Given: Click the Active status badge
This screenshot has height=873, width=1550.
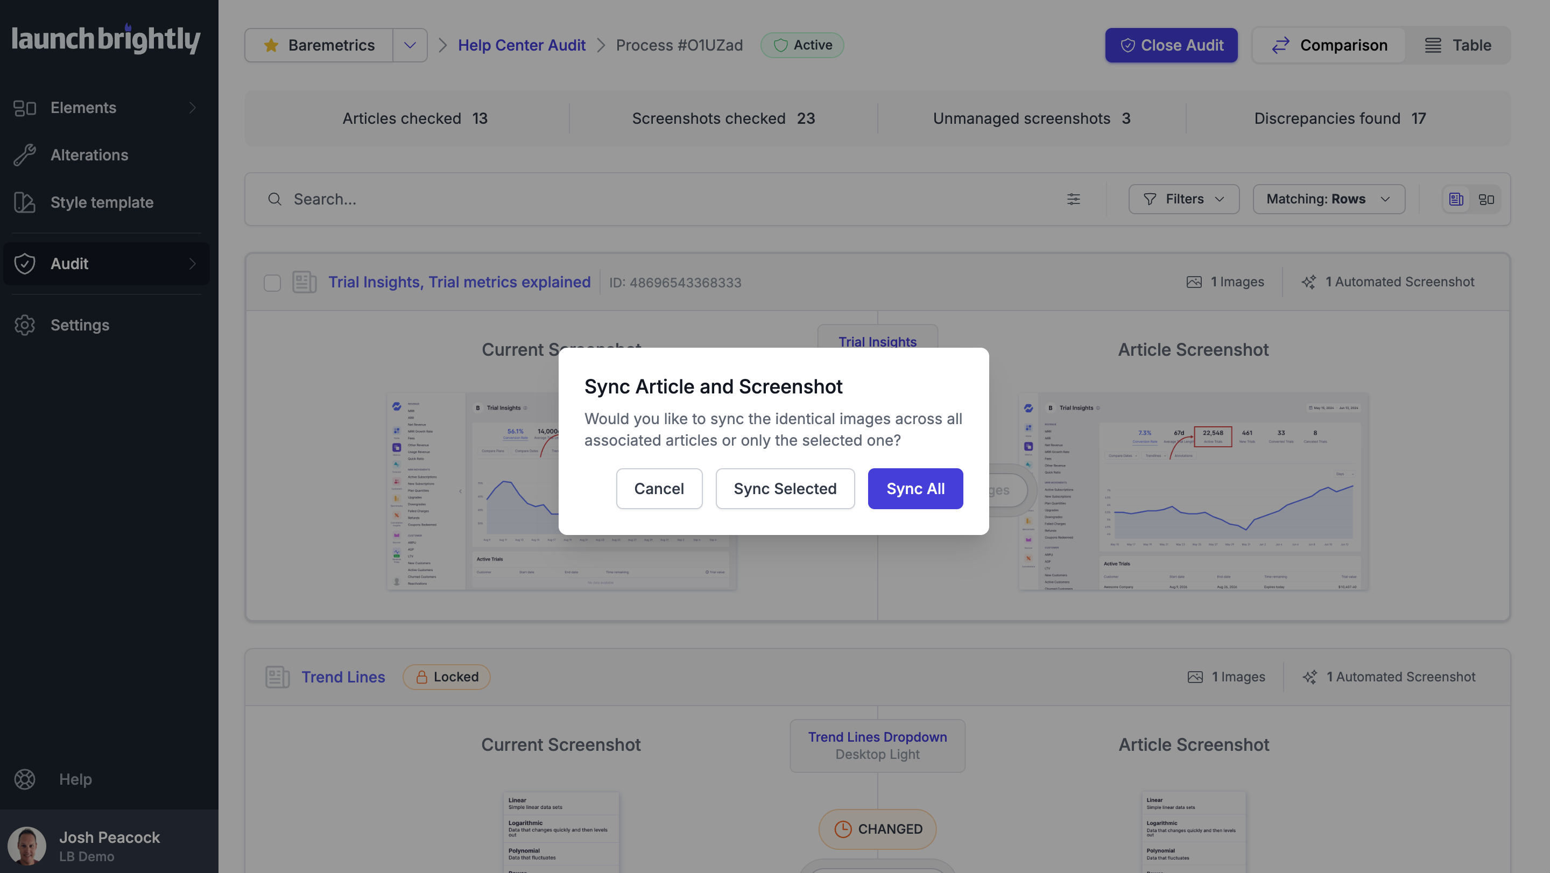Looking at the screenshot, I should tap(802, 45).
